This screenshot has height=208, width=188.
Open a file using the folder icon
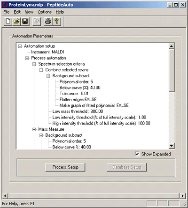pos(16,21)
